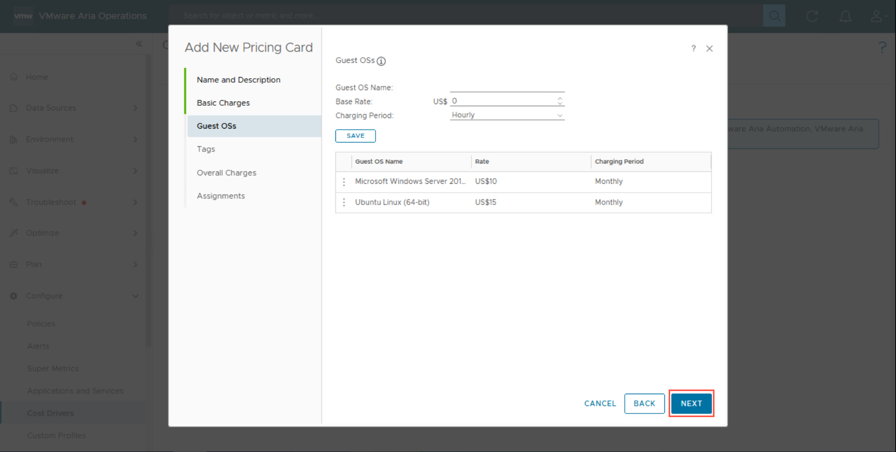Viewport: 896px width, 452px height.
Task: Click the refresh icon in top bar
Action: click(x=812, y=16)
